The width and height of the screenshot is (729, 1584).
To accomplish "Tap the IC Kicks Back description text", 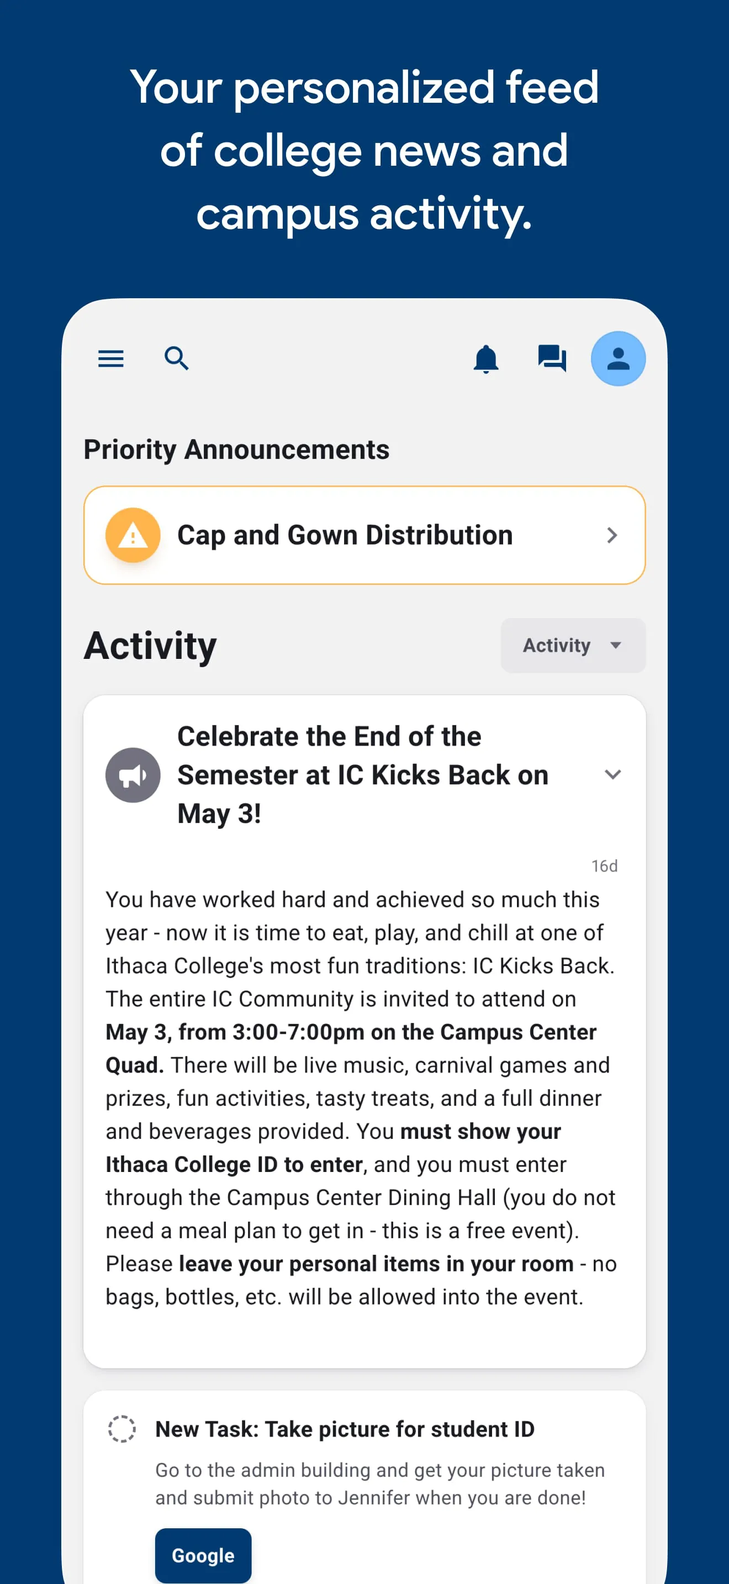I will pyautogui.click(x=361, y=1097).
